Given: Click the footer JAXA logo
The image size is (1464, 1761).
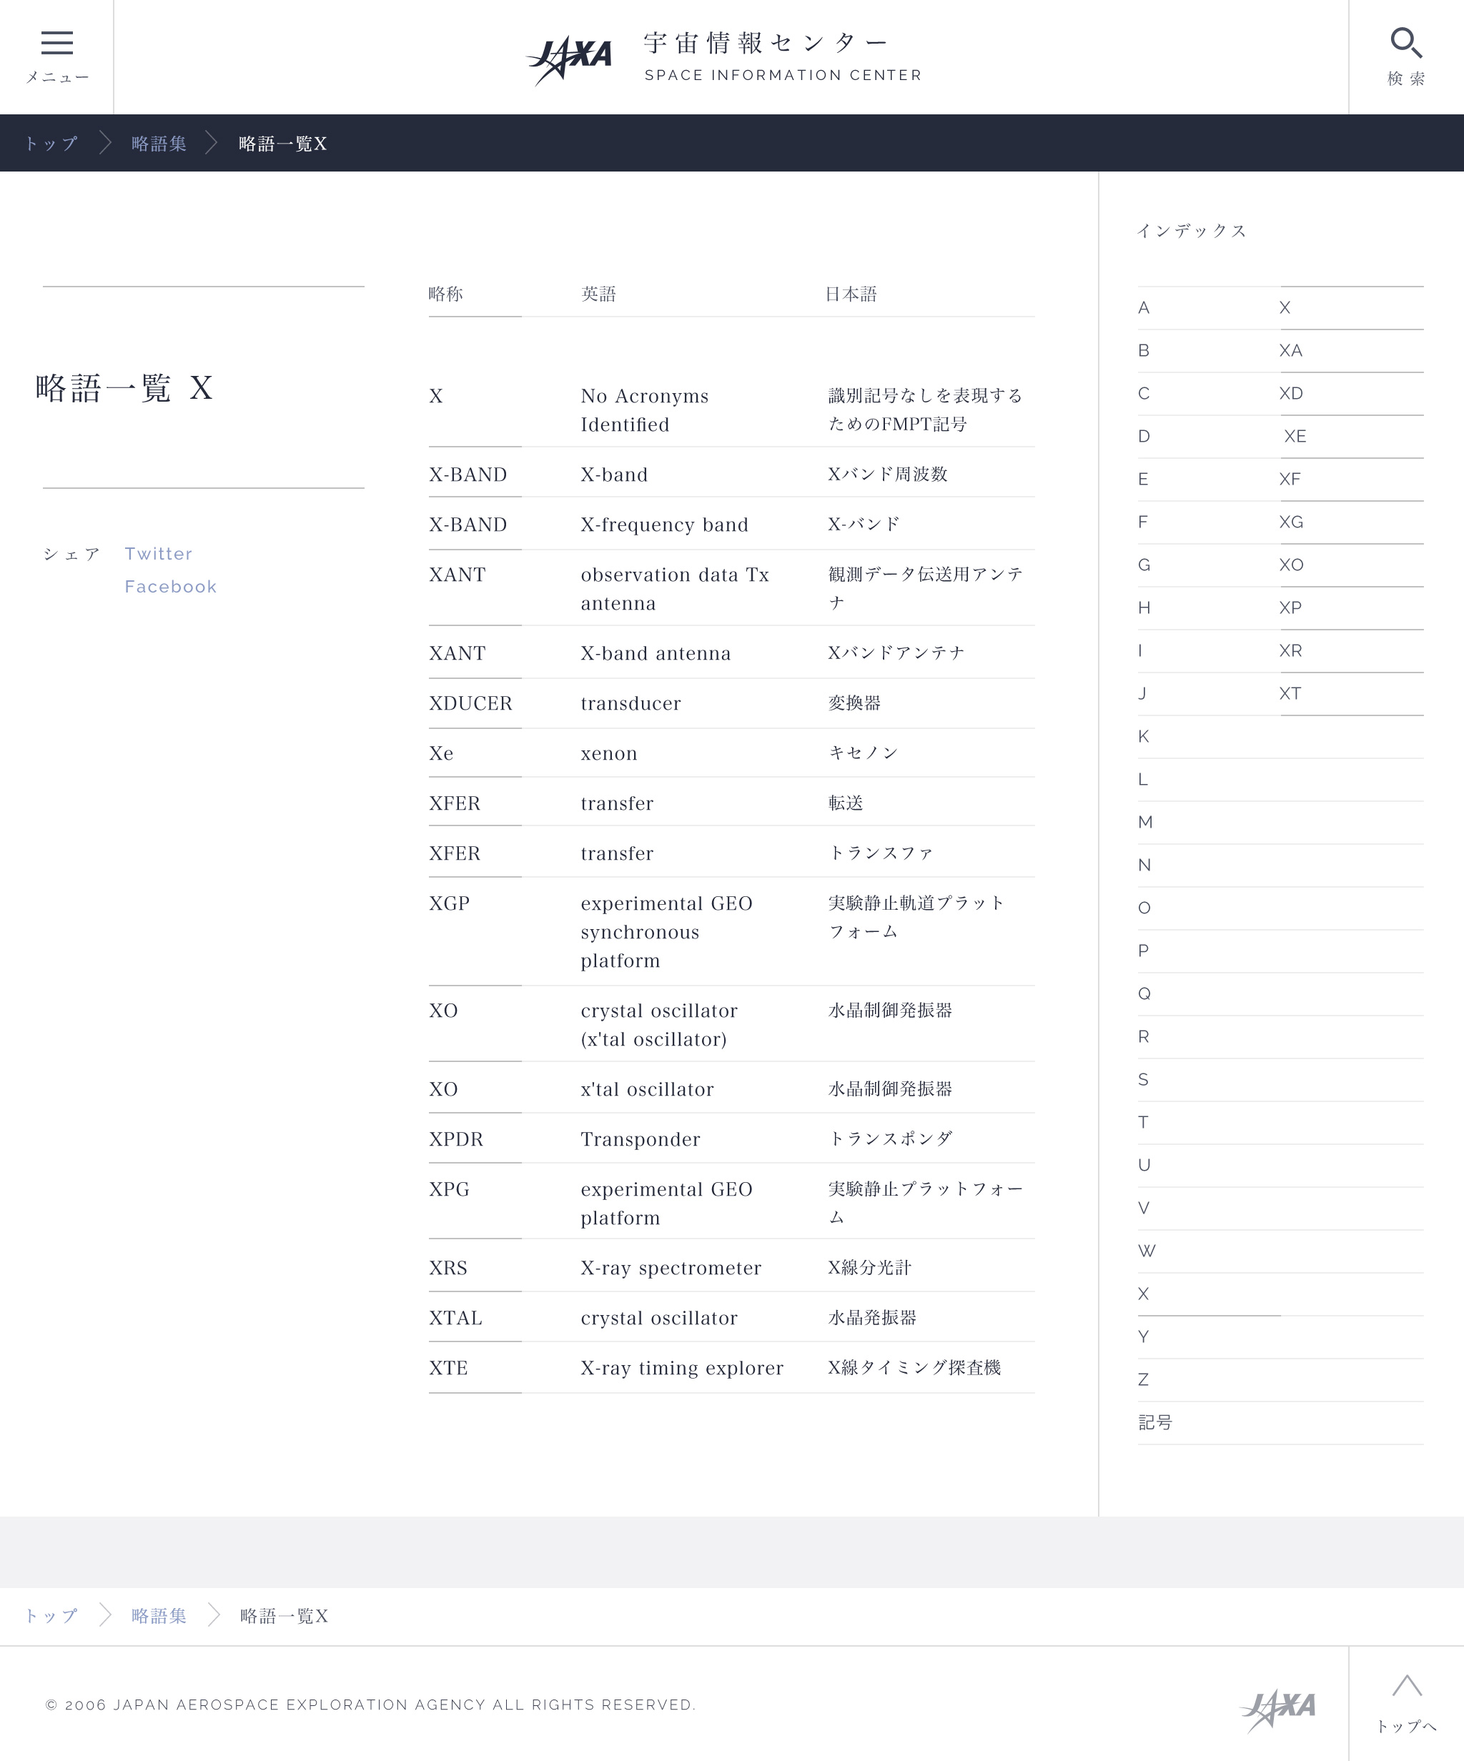Looking at the screenshot, I should pos(1277,1711).
